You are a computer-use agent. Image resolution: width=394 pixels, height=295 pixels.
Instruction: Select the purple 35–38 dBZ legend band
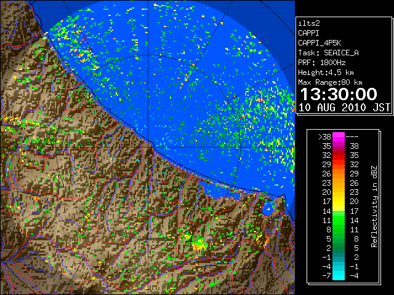339,146
